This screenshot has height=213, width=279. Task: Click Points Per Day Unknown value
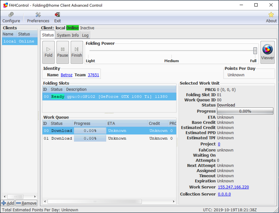pos(236,75)
